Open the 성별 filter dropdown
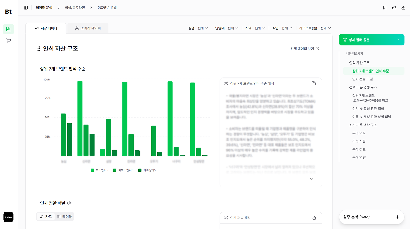The height and width of the screenshot is (229, 410). pyautogui.click(x=198, y=28)
